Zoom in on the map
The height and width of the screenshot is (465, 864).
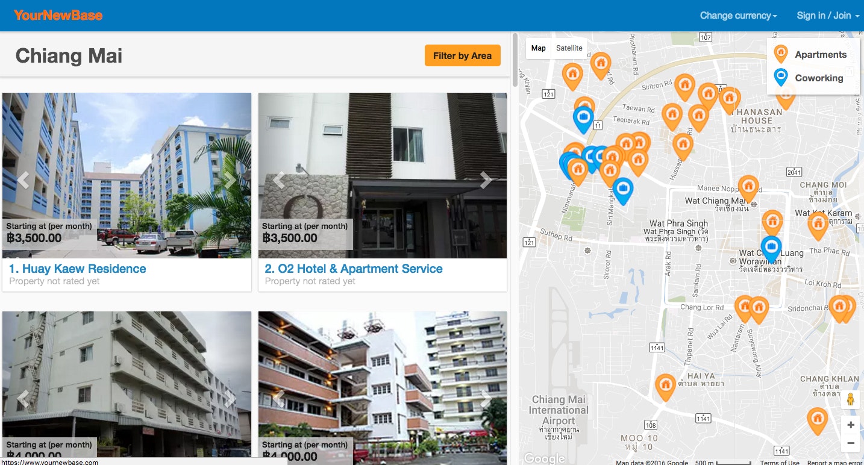(851, 425)
